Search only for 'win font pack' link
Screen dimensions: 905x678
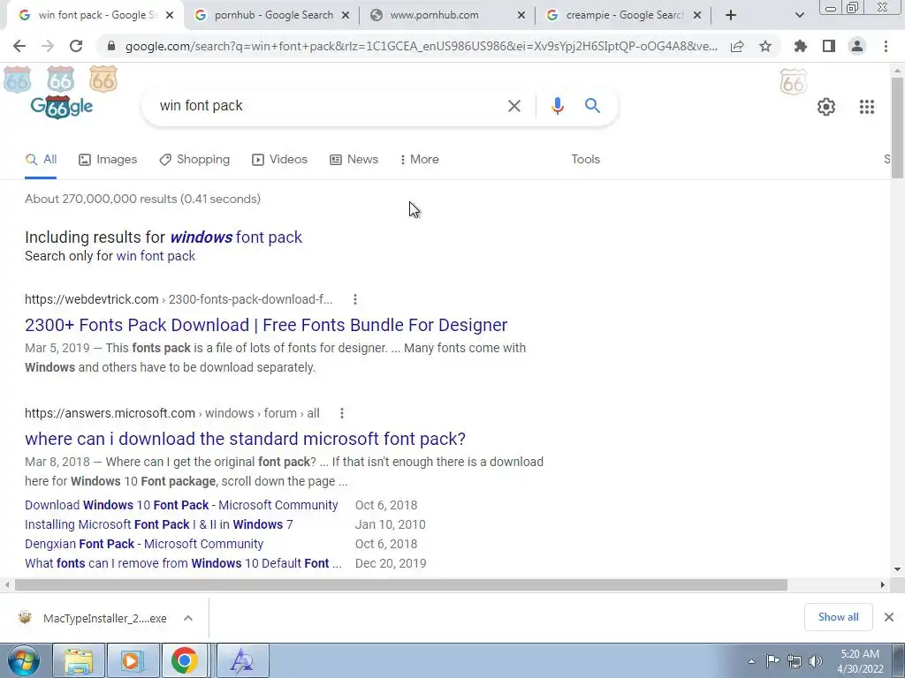tap(156, 256)
